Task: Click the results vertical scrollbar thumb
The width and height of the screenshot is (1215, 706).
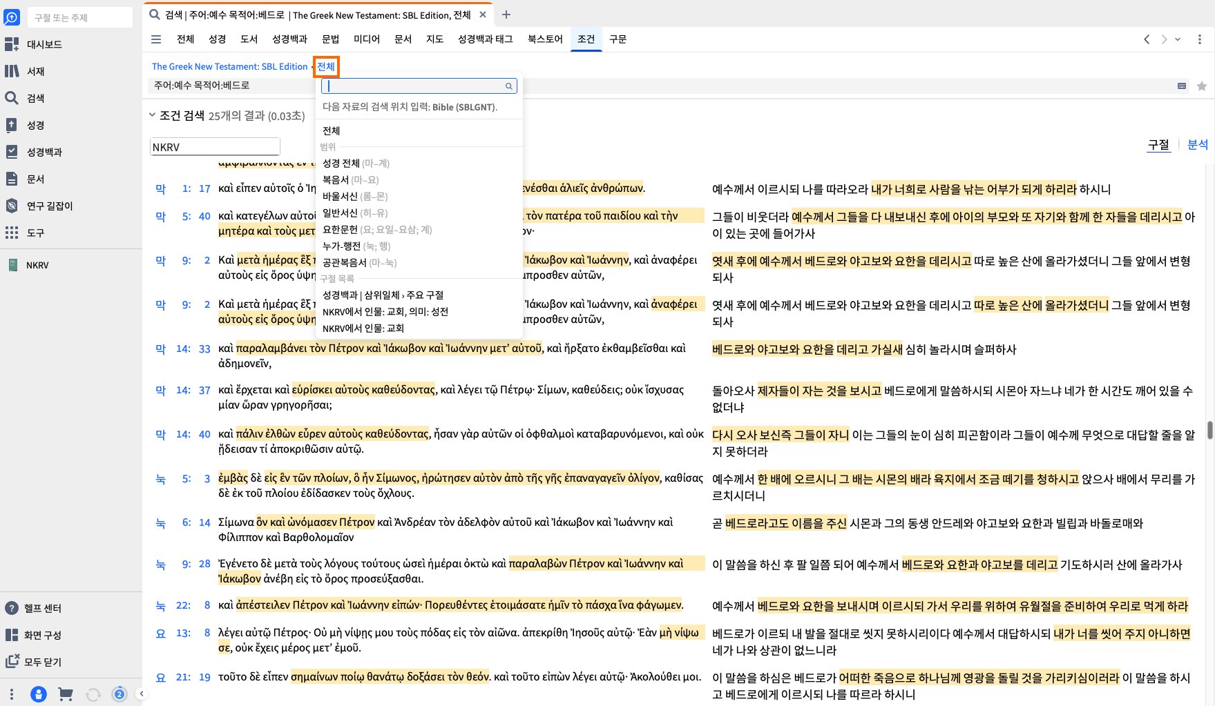Action: 1209,429
